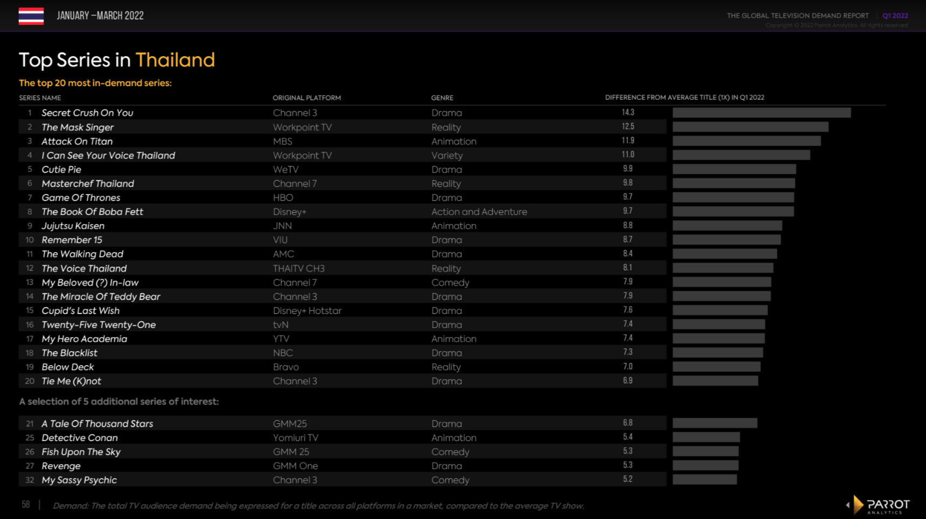Viewport: 926px width, 519px height.
Task: Click 'The Book Of Boba Fett' title
Action: point(92,212)
